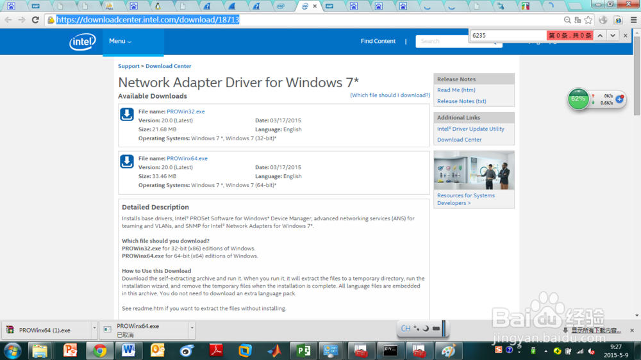This screenshot has width=641, height=360.
Task: Click the green 62% memory widget
Action: [578, 99]
